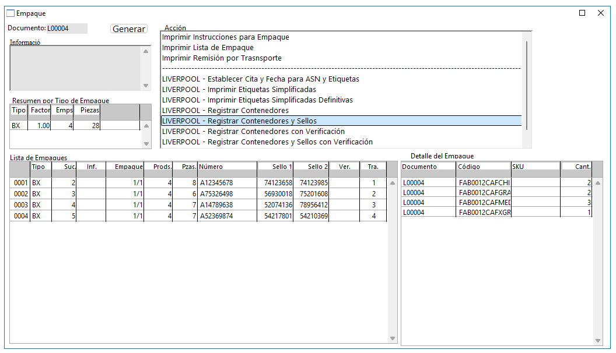
Task: Click container number A75326498
Action: tap(216, 194)
